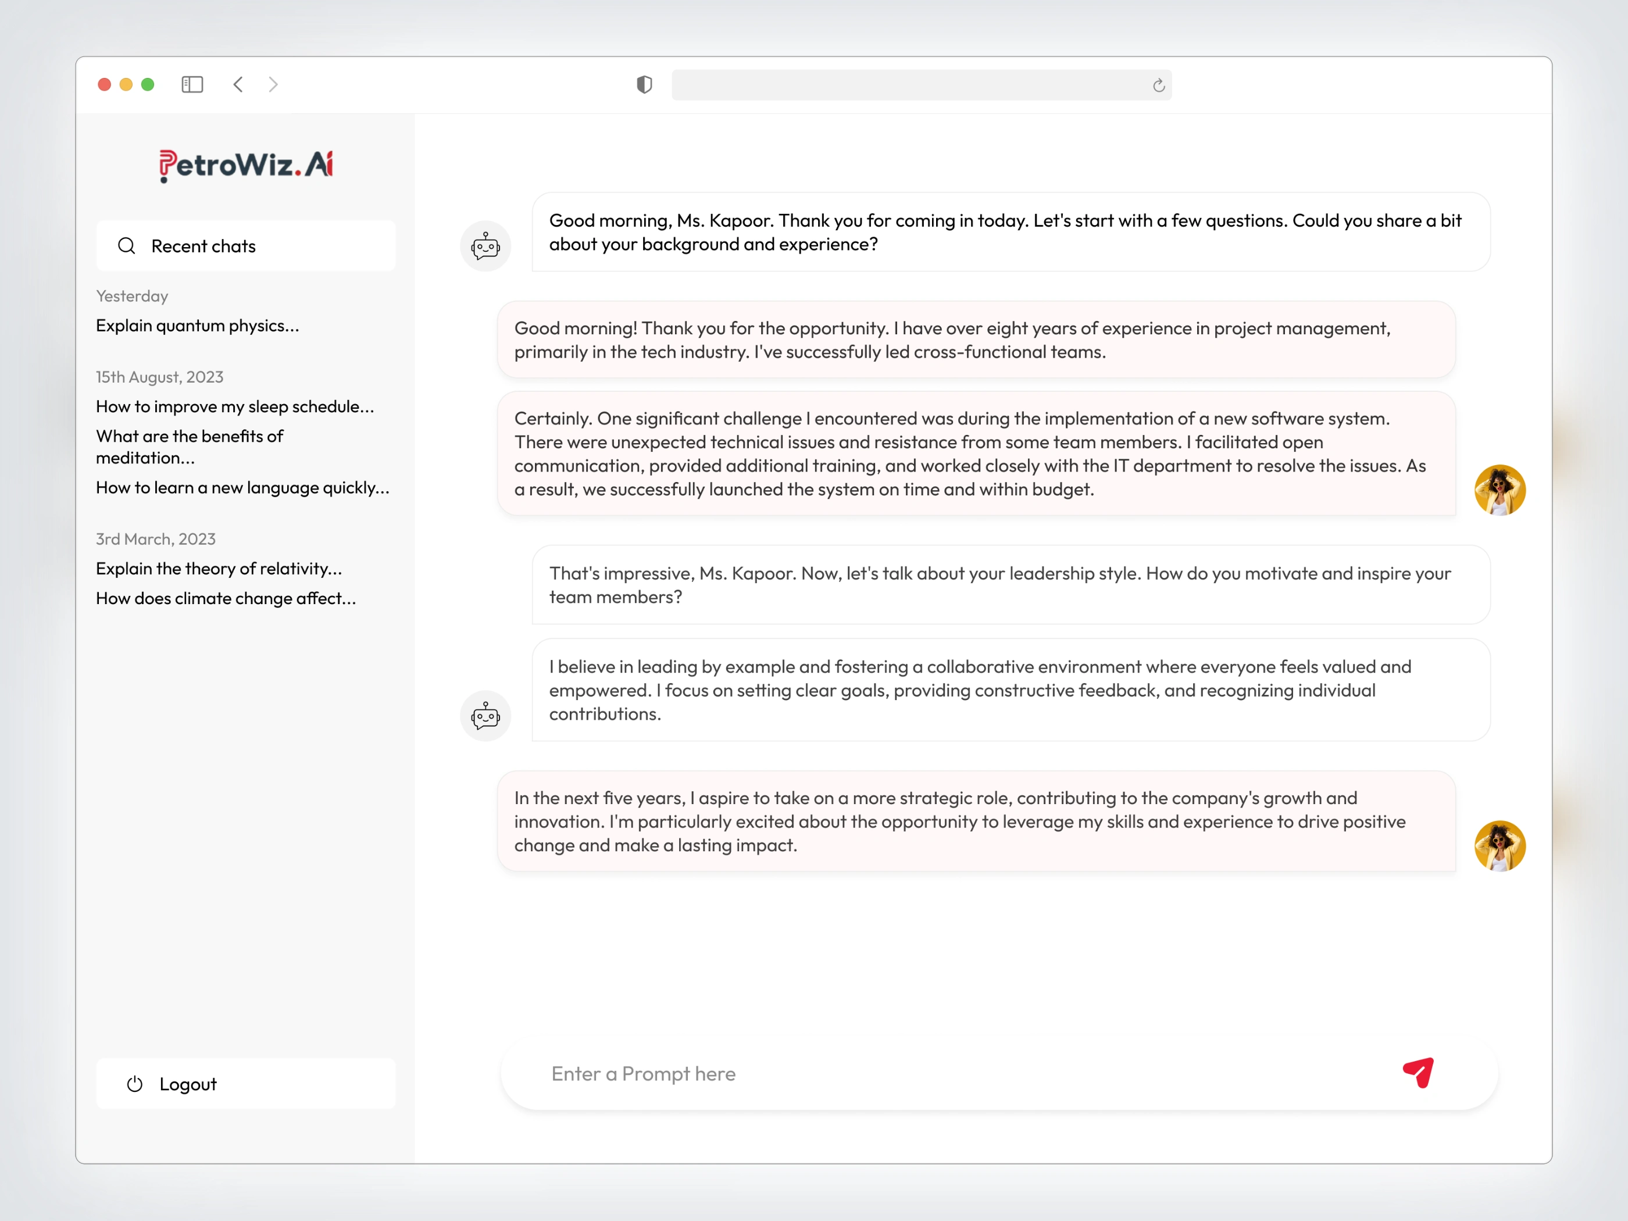
Task: Click the power icon beside Logout
Action: [x=135, y=1084]
